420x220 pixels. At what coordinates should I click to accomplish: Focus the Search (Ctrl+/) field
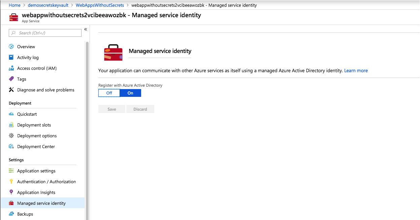click(x=45, y=33)
